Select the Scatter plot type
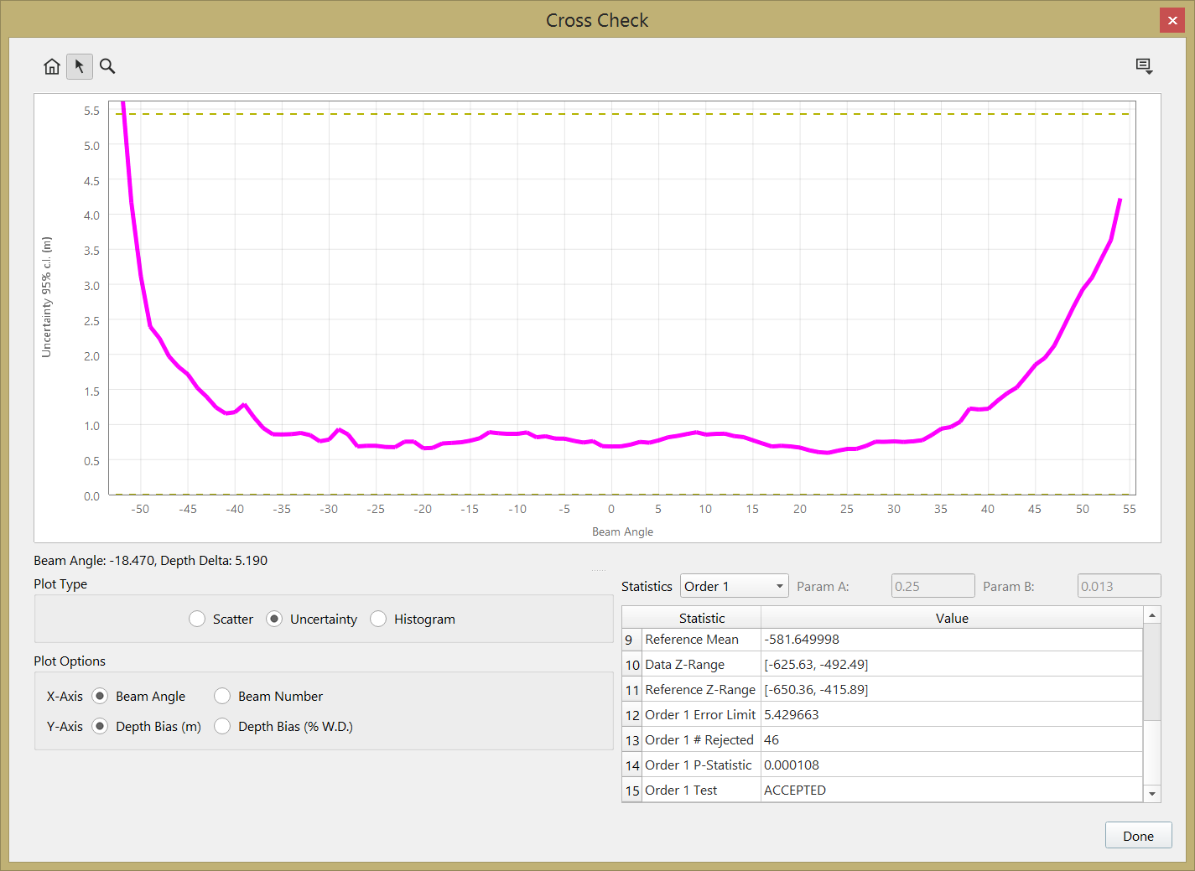Screen dimensions: 1195x871 click(x=197, y=619)
